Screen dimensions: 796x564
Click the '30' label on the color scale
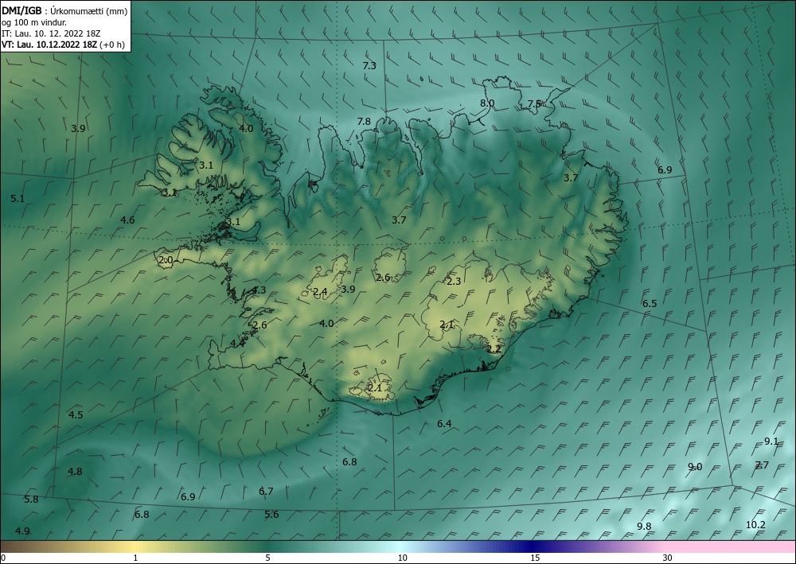[668, 558]
